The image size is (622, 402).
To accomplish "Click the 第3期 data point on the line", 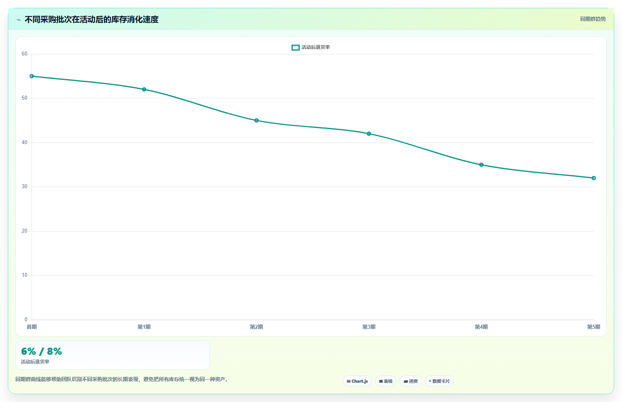I will (369, 134).
